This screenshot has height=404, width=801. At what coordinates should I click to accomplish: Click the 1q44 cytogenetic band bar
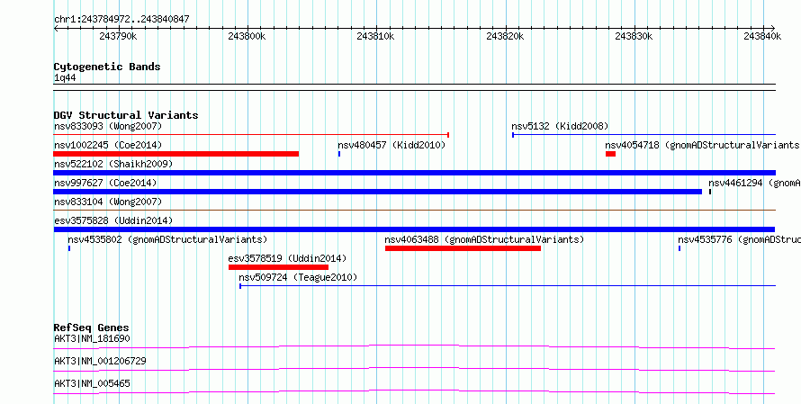(414, 87)
